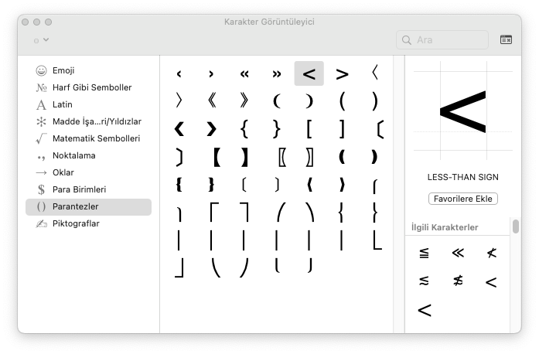Open the Noktalama punctuation category
539x354 pixels.
click(x=73, y=155)
